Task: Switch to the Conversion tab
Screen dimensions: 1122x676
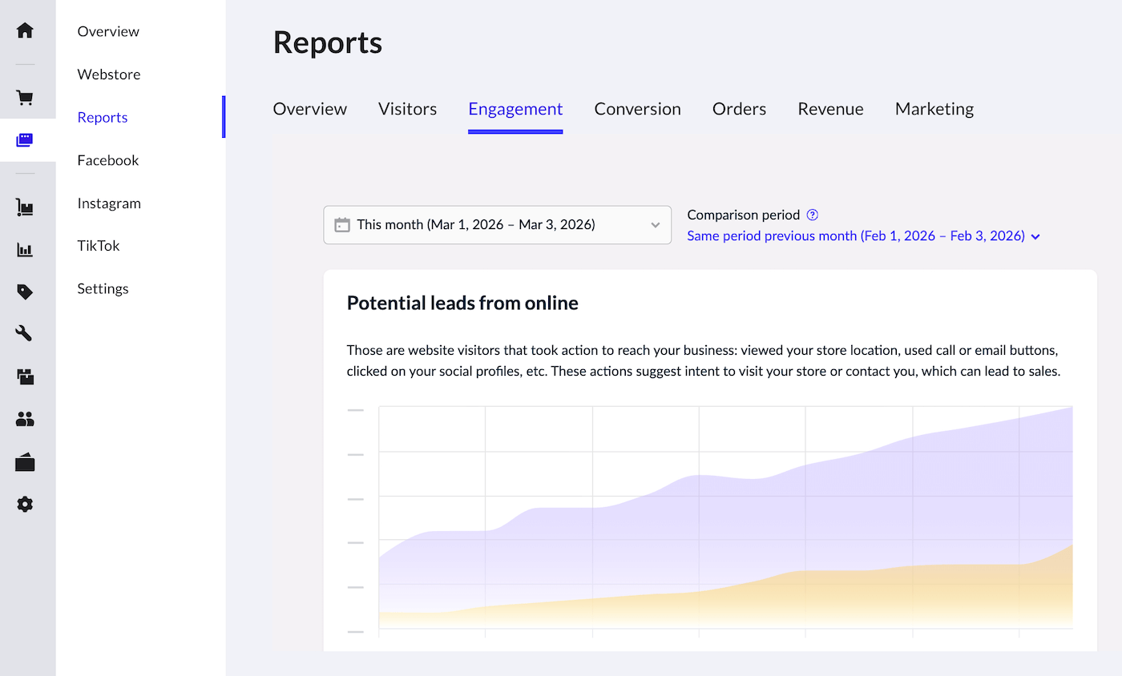Action: point(637,109)
